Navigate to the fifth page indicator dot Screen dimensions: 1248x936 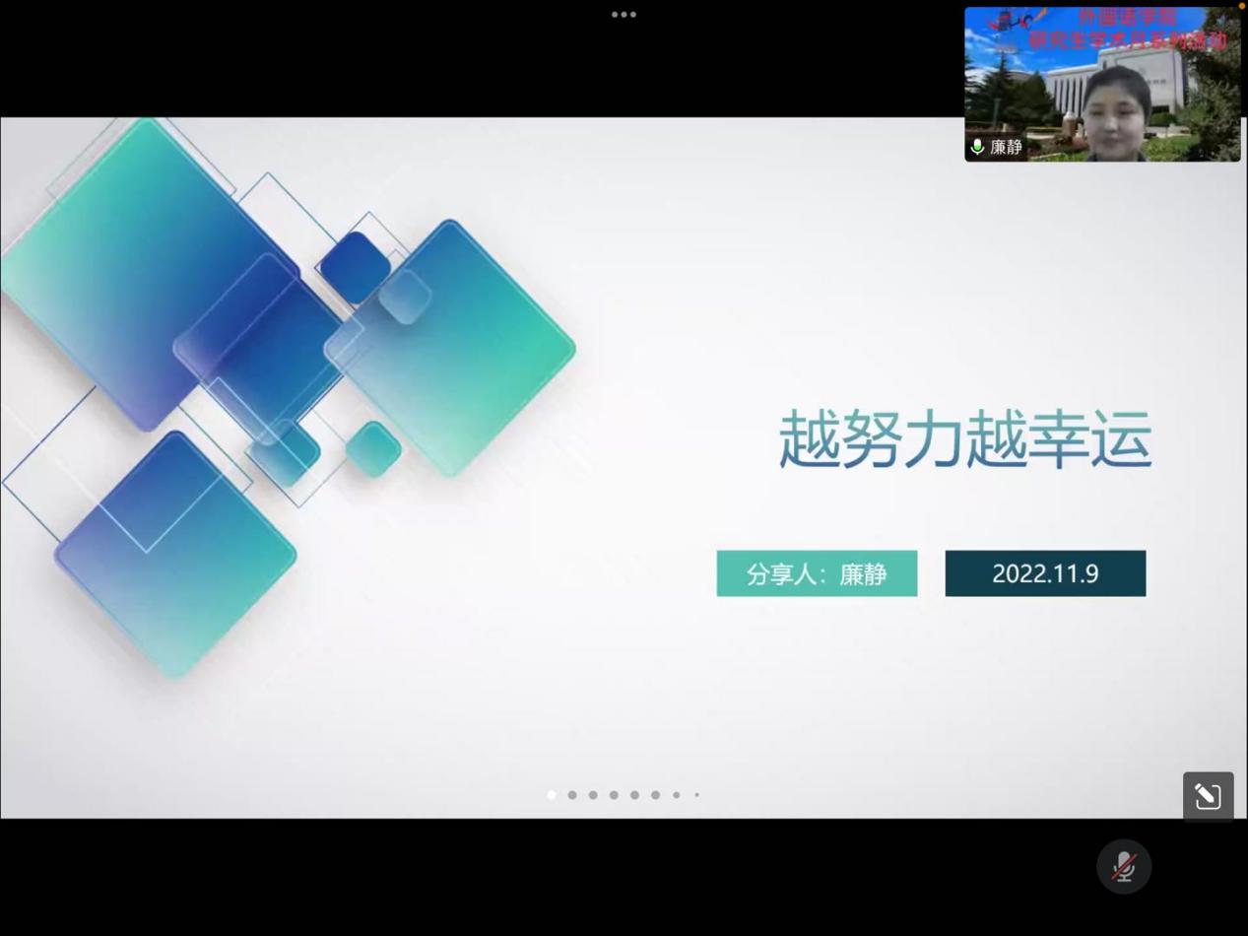634,795
